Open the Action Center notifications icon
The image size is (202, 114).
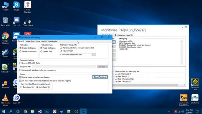coord(197,111)
